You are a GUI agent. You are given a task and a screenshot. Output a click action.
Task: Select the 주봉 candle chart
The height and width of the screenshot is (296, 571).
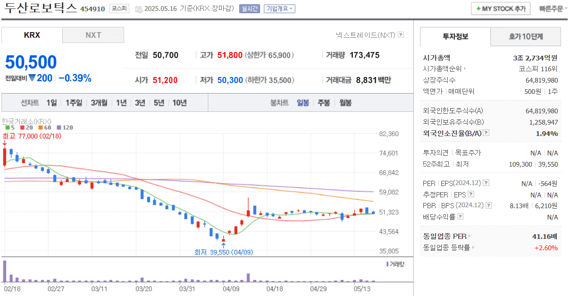(324, 102)
